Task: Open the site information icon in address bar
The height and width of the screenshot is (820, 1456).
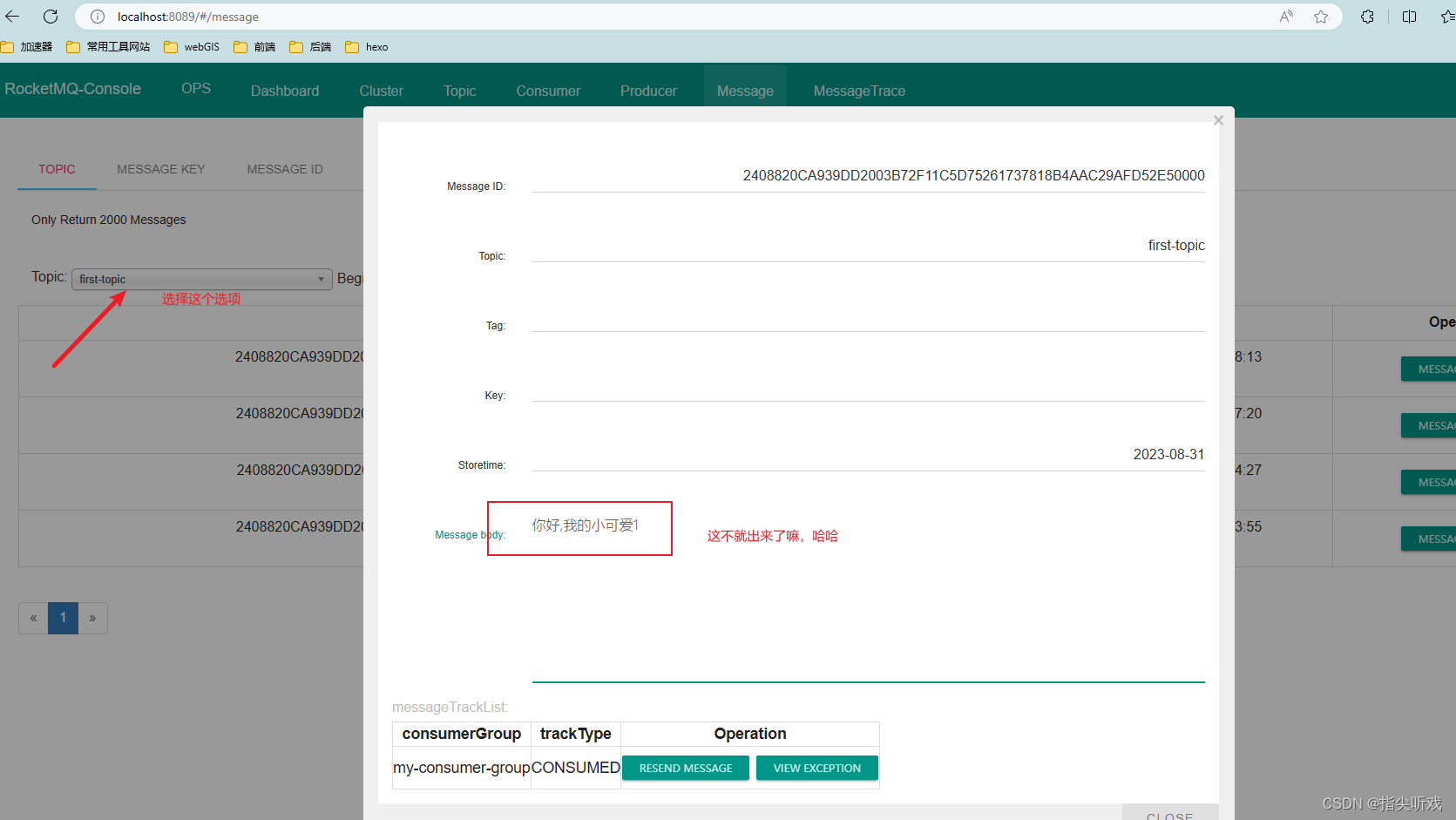Action: 98,17
